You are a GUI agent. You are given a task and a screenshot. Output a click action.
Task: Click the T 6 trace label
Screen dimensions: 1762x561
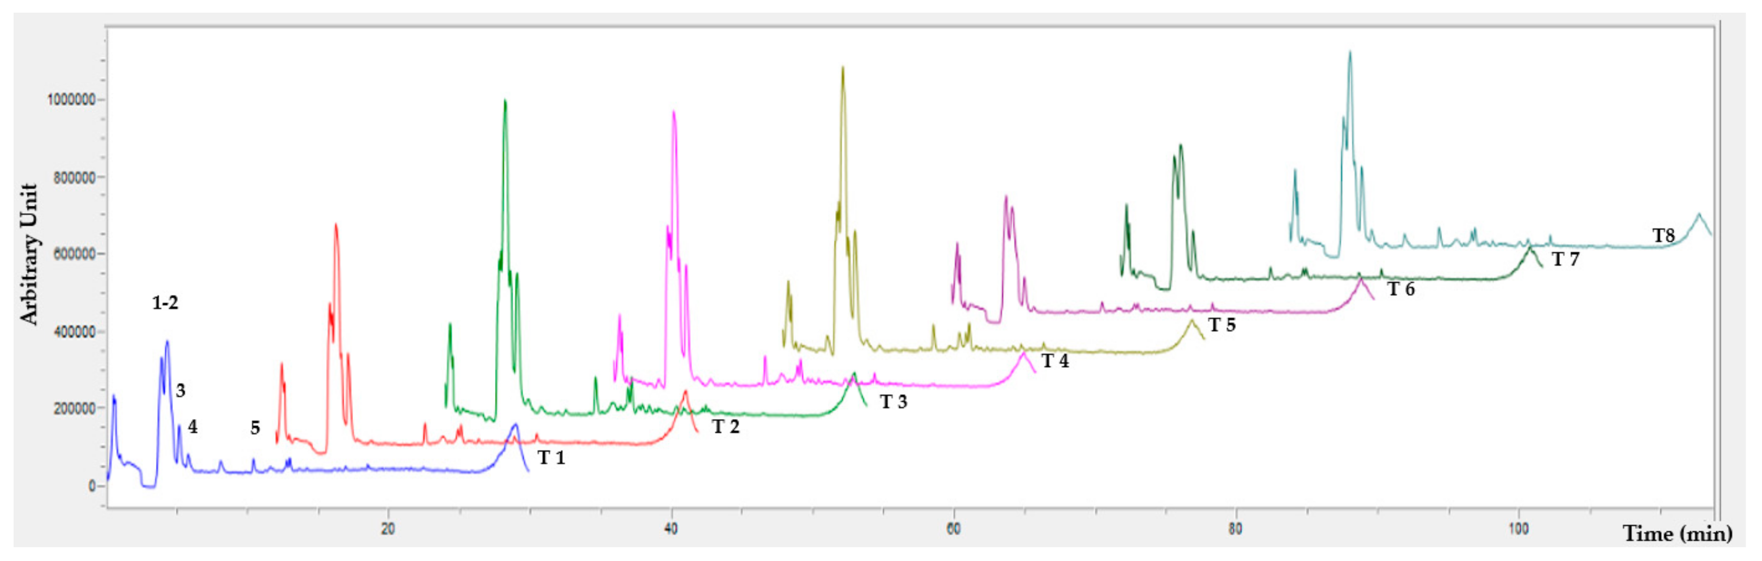[x=1400, y=289]
